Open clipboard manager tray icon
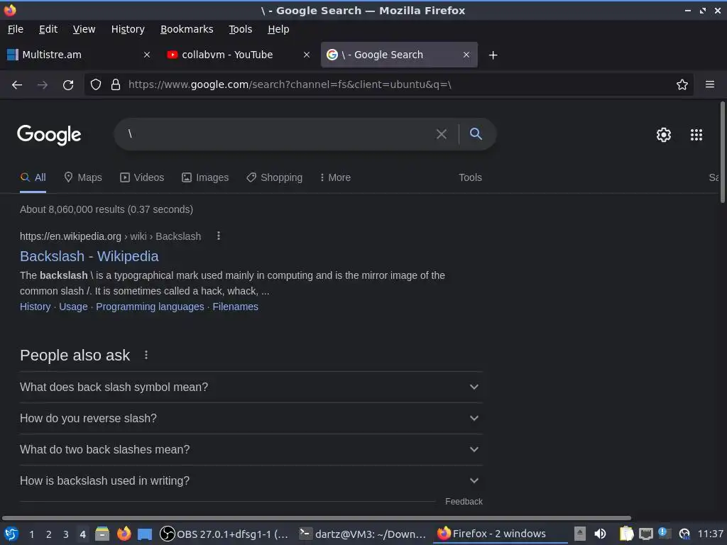 [626, 534]
